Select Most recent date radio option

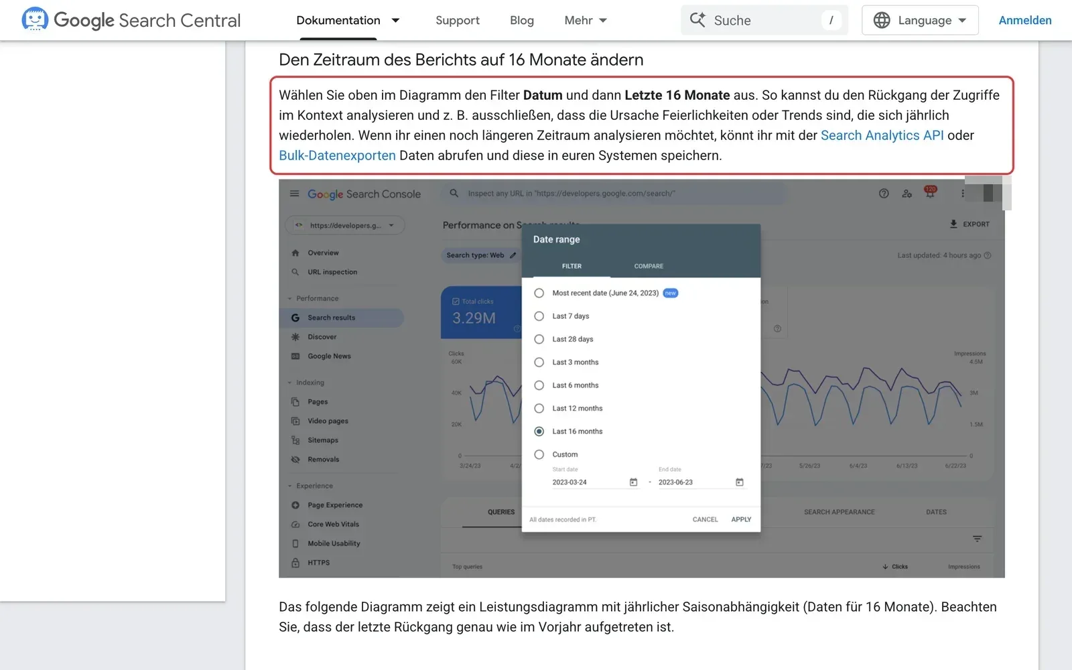click(x=539, y=293)
